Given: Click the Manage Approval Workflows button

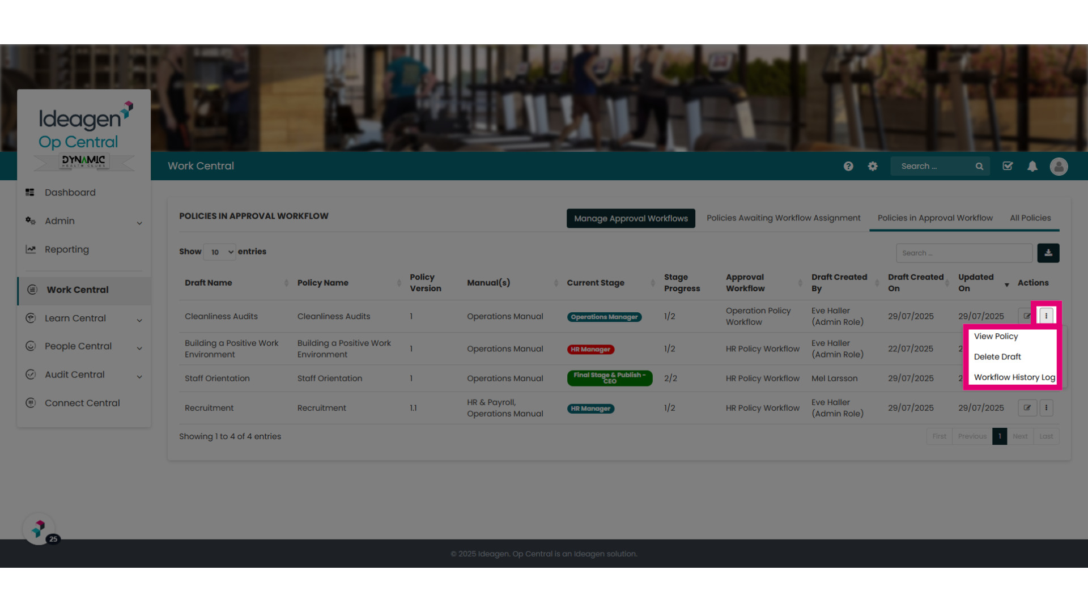Looking at the screenshot, I should [631, 218].
